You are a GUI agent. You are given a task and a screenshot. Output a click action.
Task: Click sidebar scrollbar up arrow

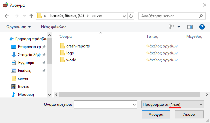(50, 35)
